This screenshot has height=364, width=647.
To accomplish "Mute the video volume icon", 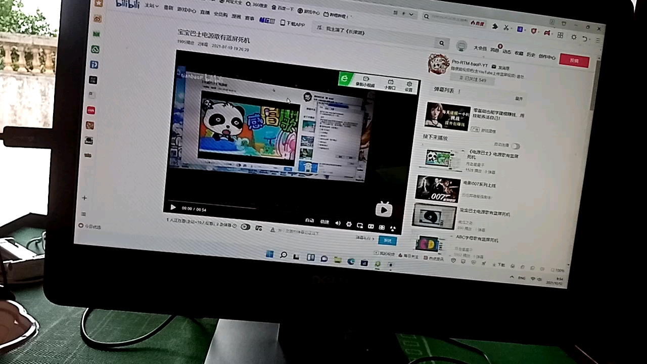I will tap(338, 223).
